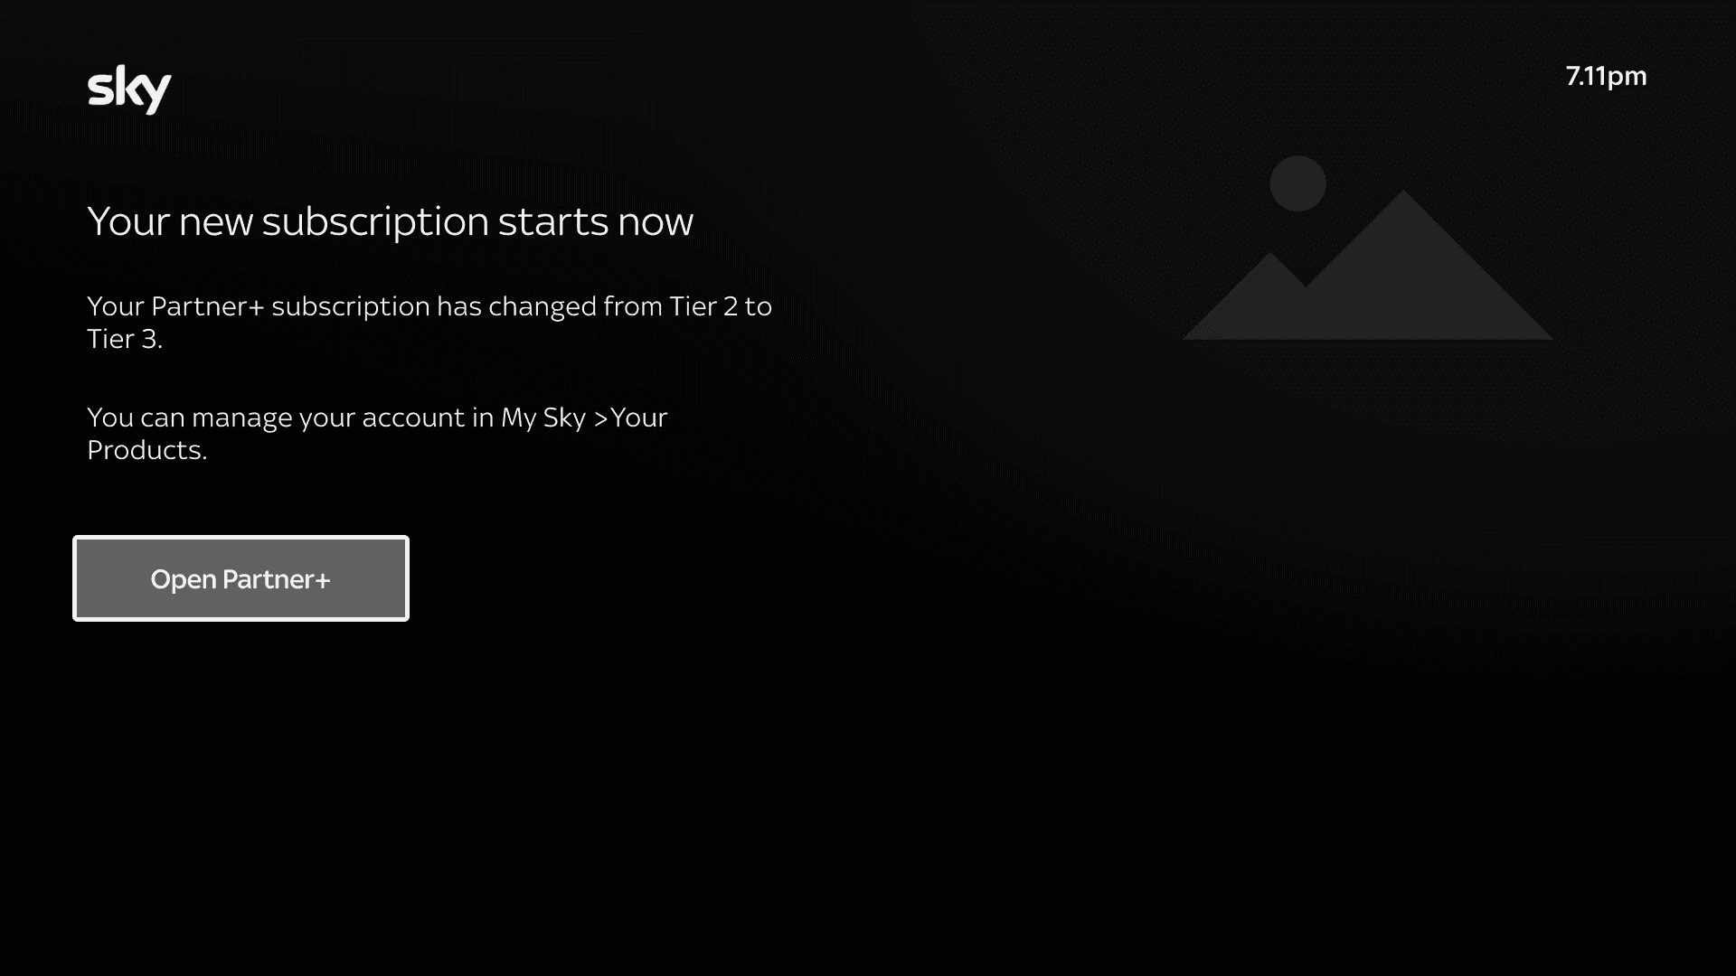Click the word 'Partner+' in subscription message
Screen dimensions: 1736x976
tap(207, 306)
